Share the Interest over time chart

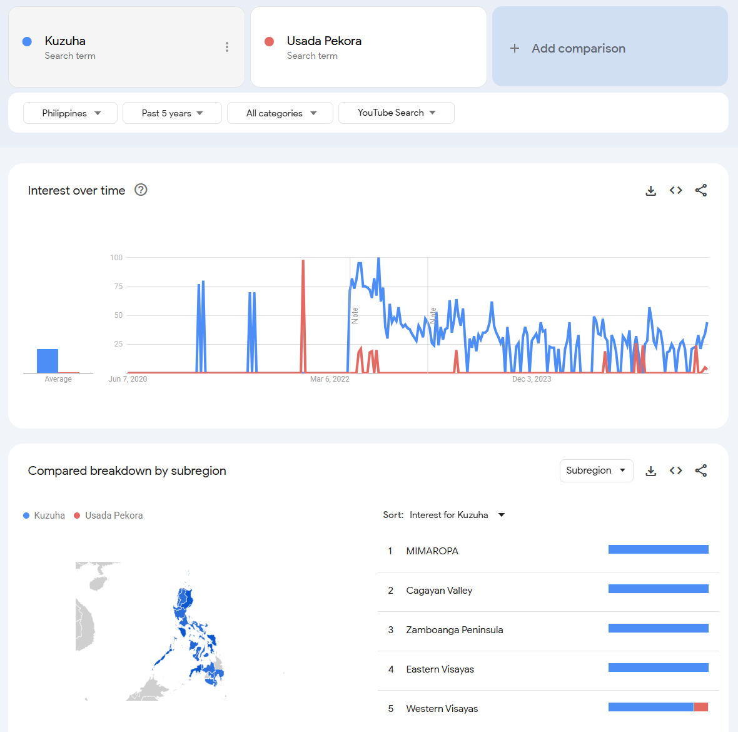(x=700, y=191)
